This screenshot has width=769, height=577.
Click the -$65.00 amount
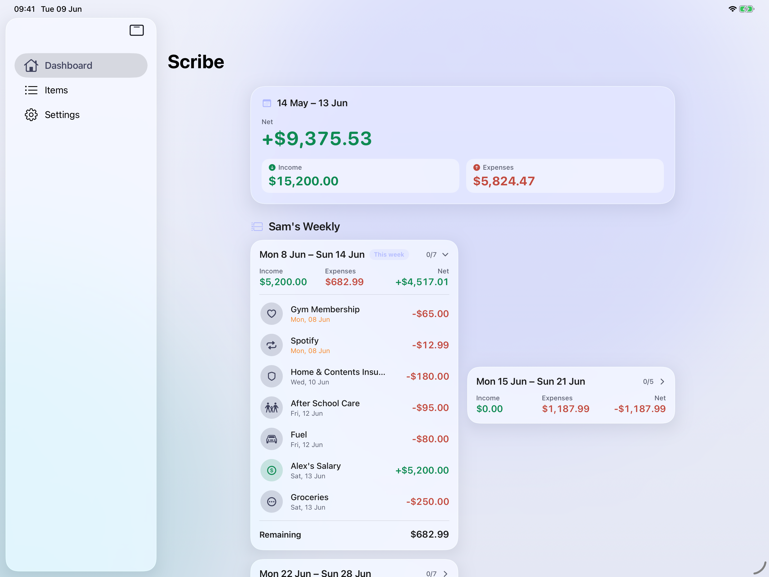point(430,314)
